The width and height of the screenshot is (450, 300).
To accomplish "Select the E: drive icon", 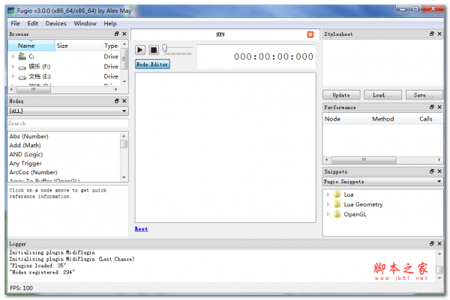I will coord(22,77).
